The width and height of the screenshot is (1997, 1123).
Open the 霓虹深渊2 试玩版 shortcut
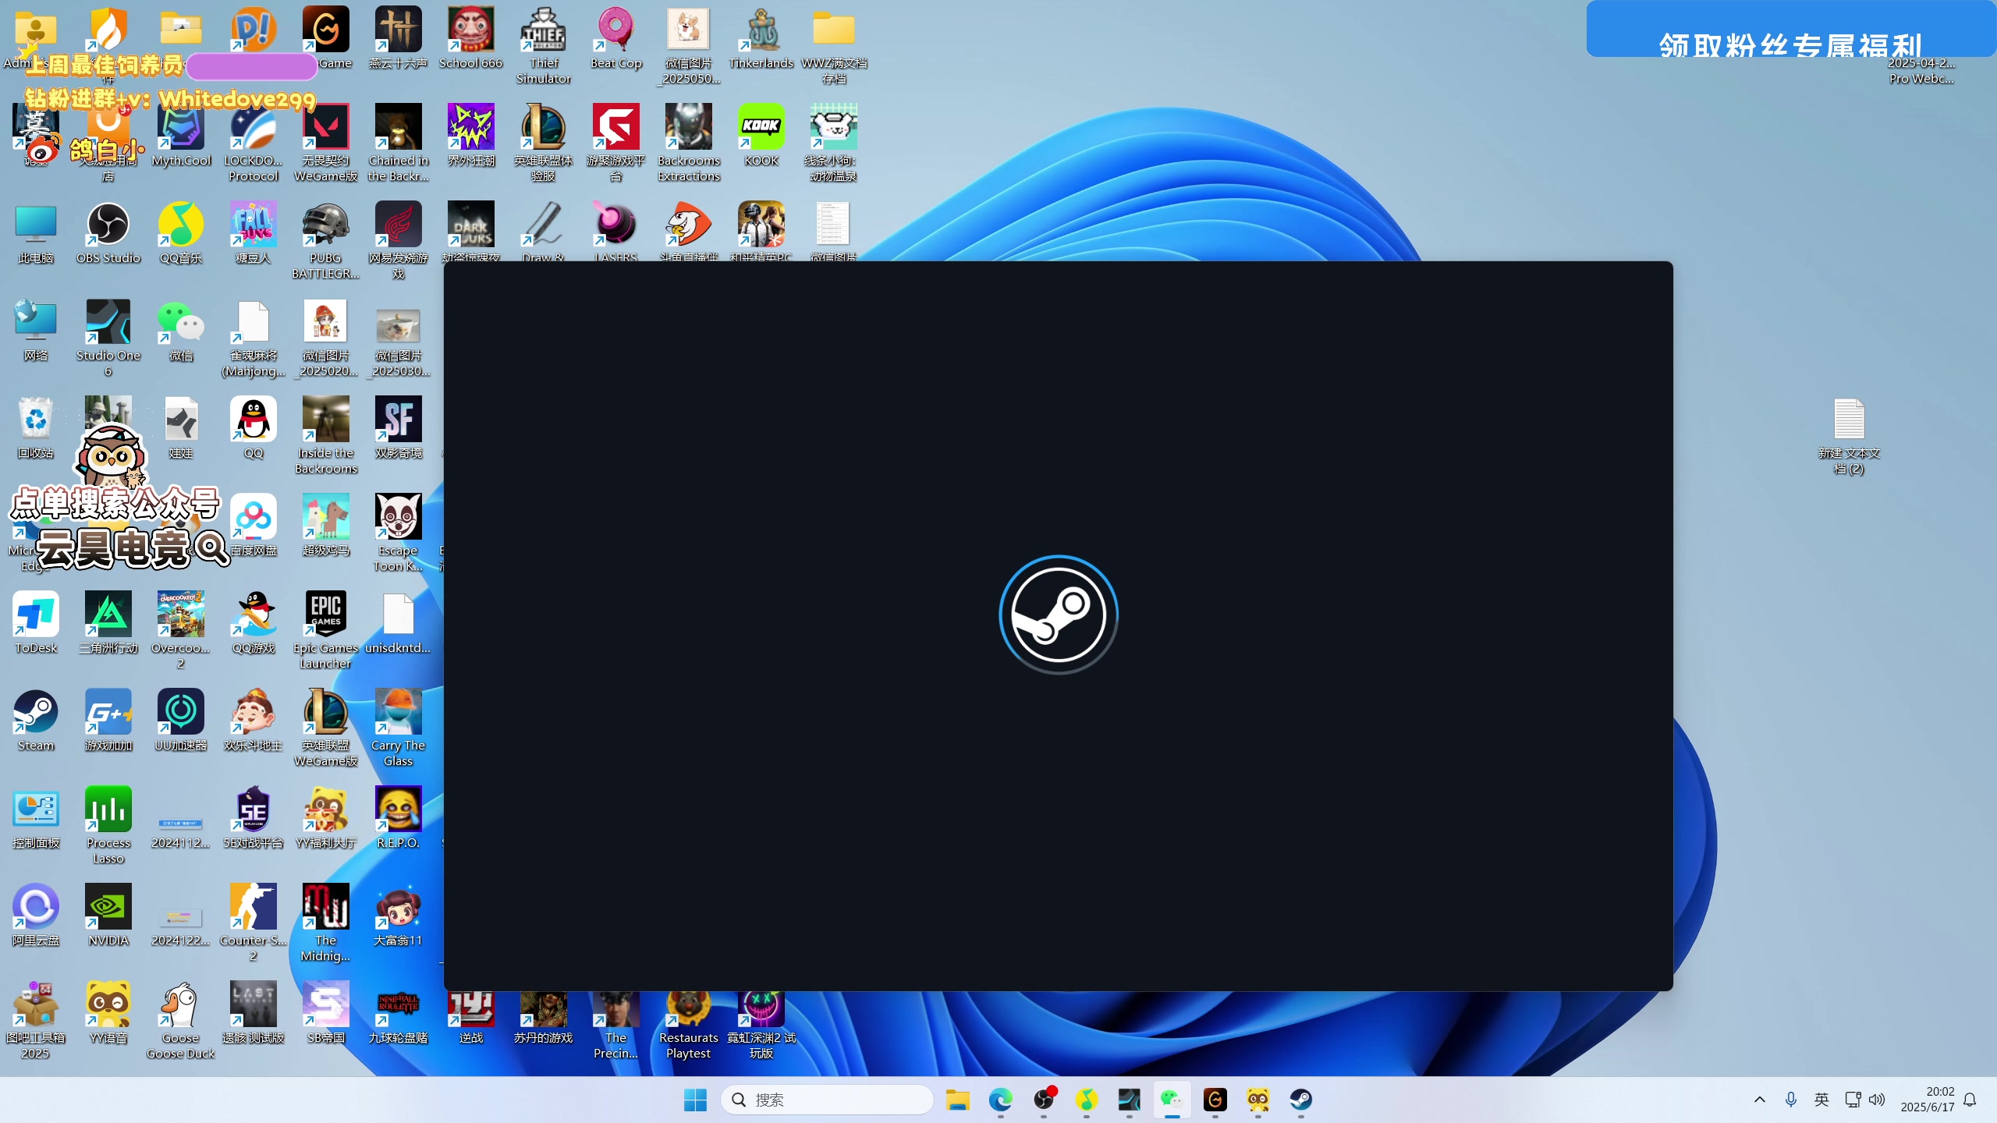tap(761, 1023)
